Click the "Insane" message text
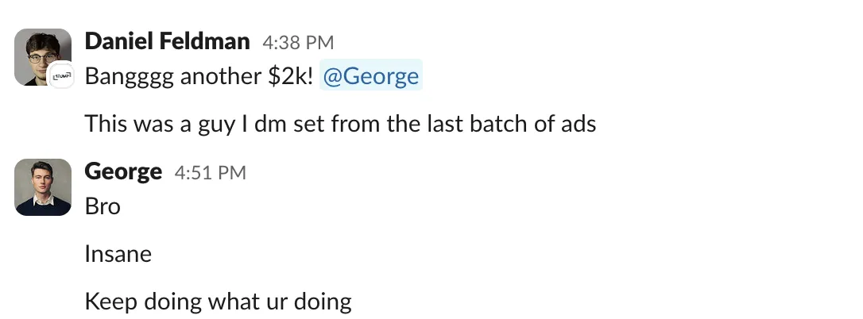Viewport: 863px width, 319px height. pyautogui.click(x=118, y=254)
